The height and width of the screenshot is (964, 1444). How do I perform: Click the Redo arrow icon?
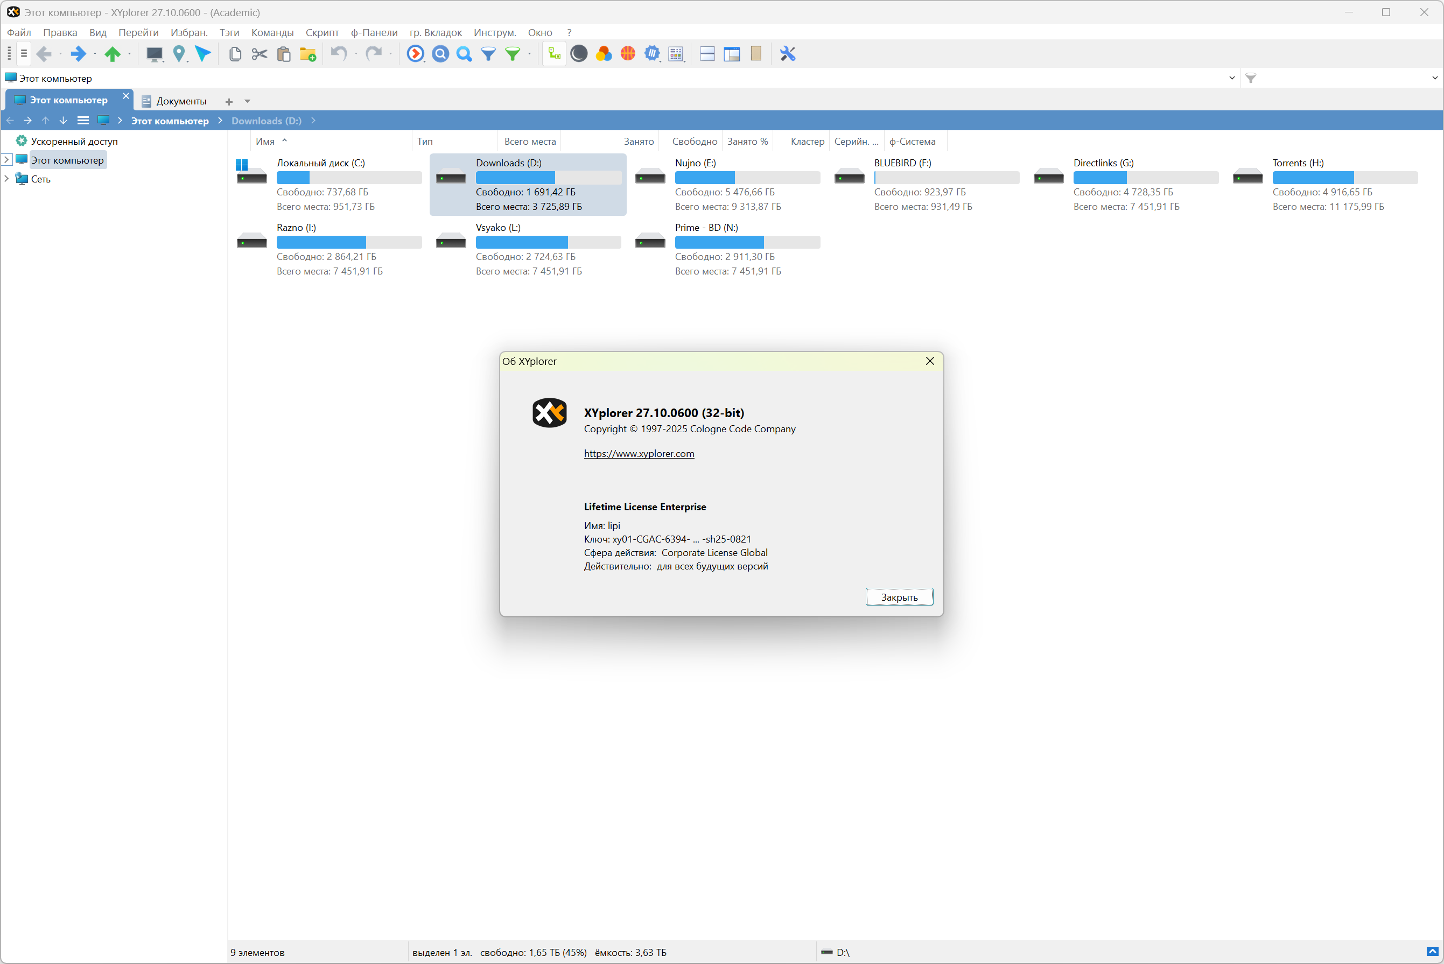click(x=373, y=54)
